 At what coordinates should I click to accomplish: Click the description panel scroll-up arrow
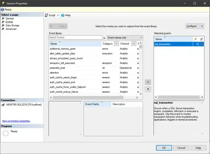(x=202, y=103)
